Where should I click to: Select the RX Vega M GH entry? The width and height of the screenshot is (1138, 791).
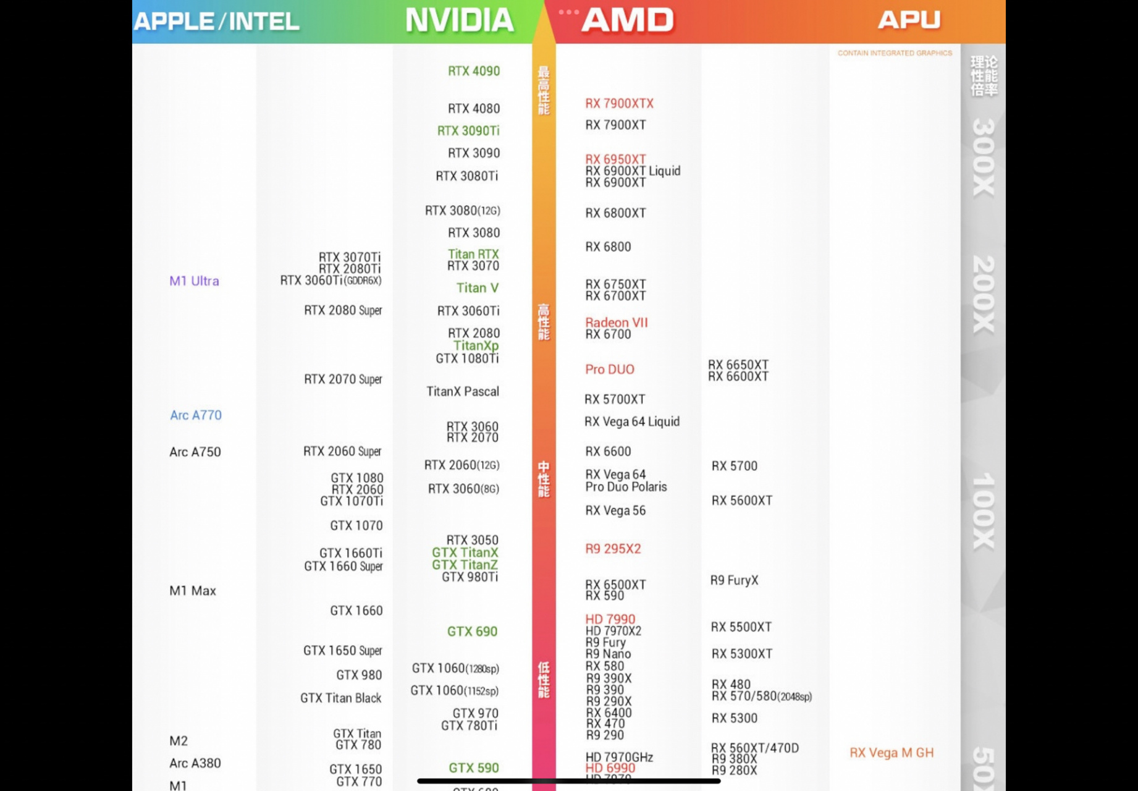[x=891, y=753]
